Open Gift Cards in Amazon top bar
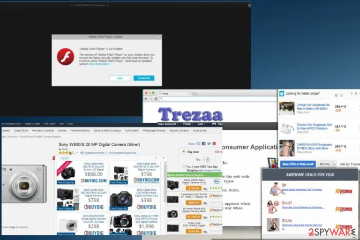Viewport: 360px width, 240px height. pos(50,124)
